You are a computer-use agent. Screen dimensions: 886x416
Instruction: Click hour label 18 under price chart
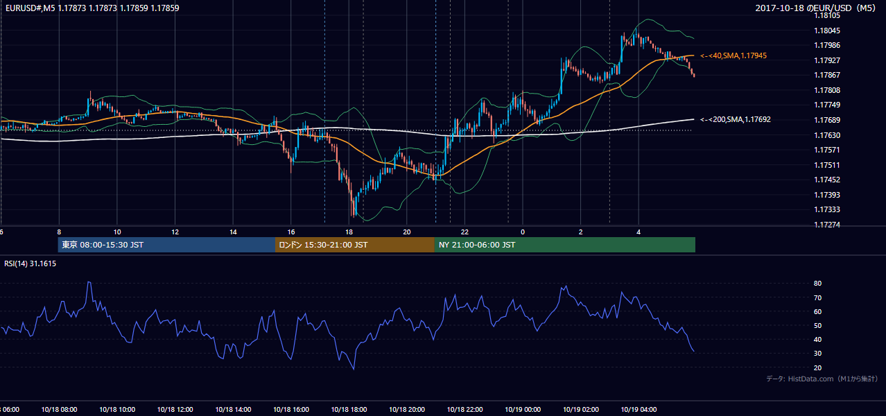click(x=349, y=232)
